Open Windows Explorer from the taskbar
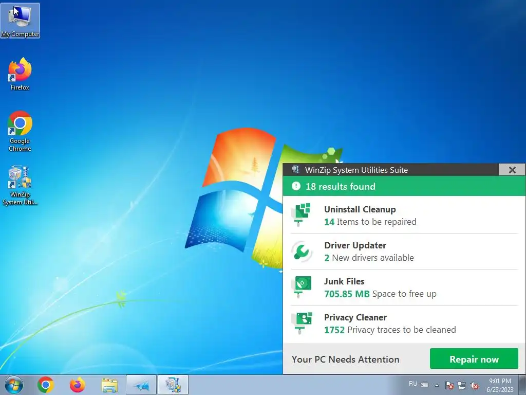 pos(110,385)
